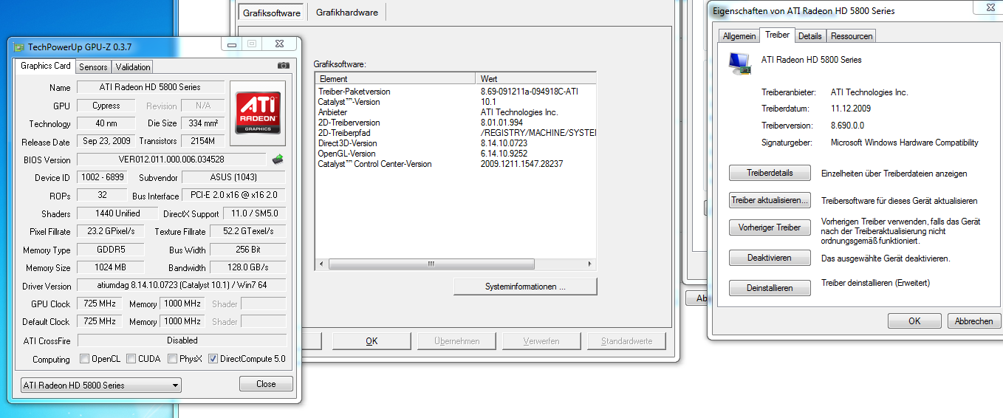Viewport: 1003px width, 418px height.
Task: Select the Catalyst Control Center-Version row
Action: [x=455, y=164]
